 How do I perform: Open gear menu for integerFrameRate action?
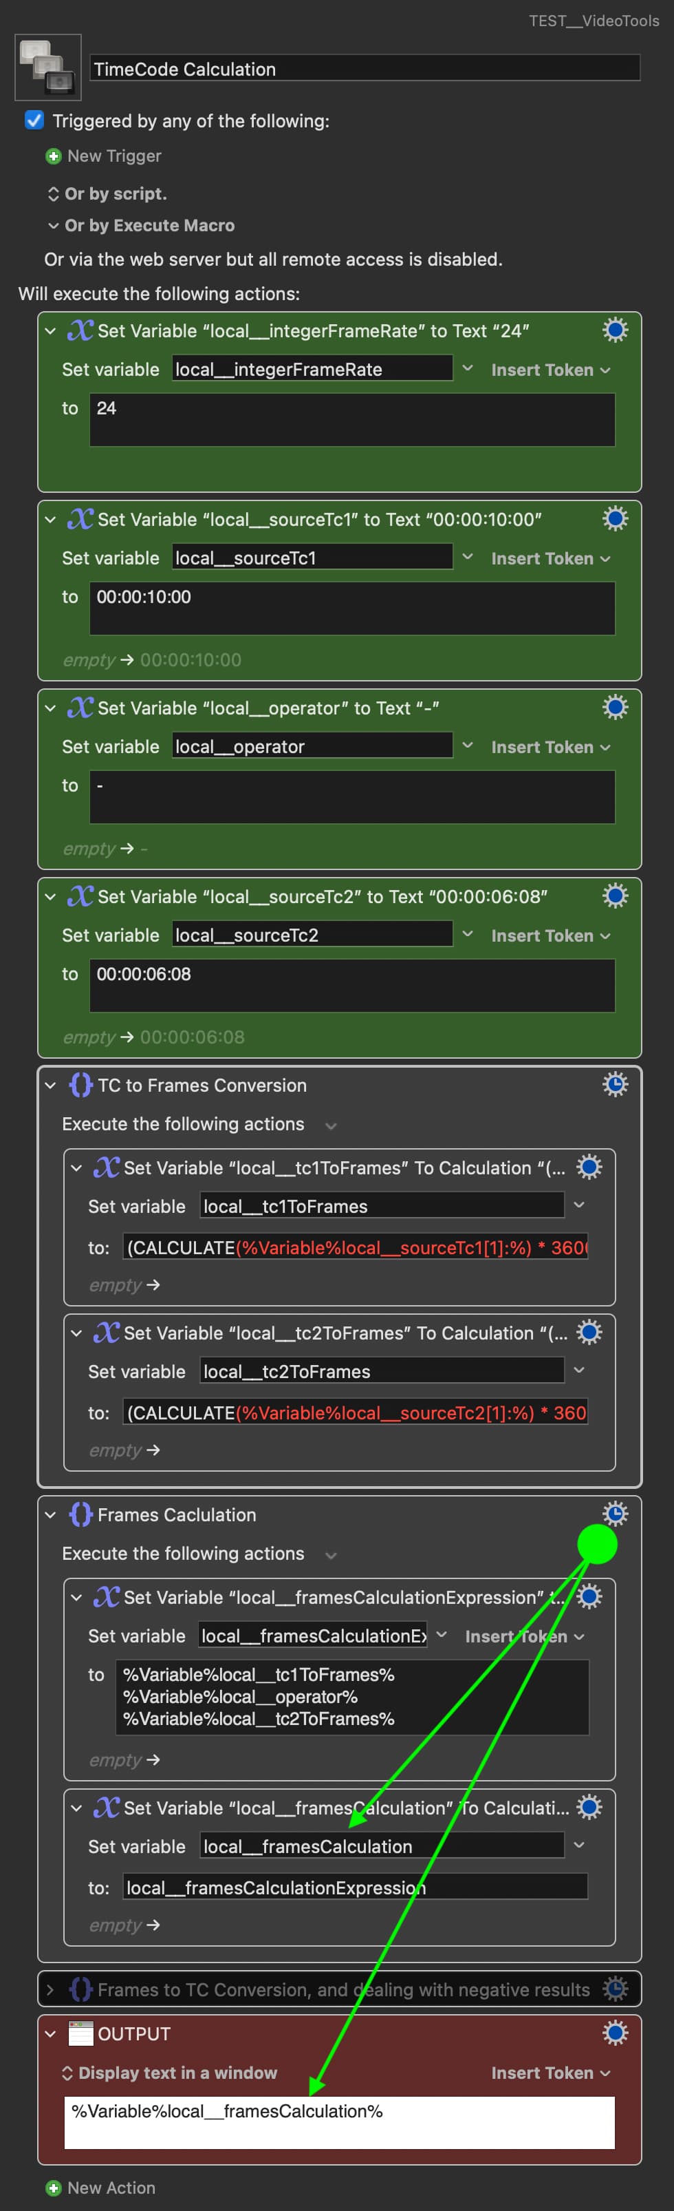tap(615, 330)
